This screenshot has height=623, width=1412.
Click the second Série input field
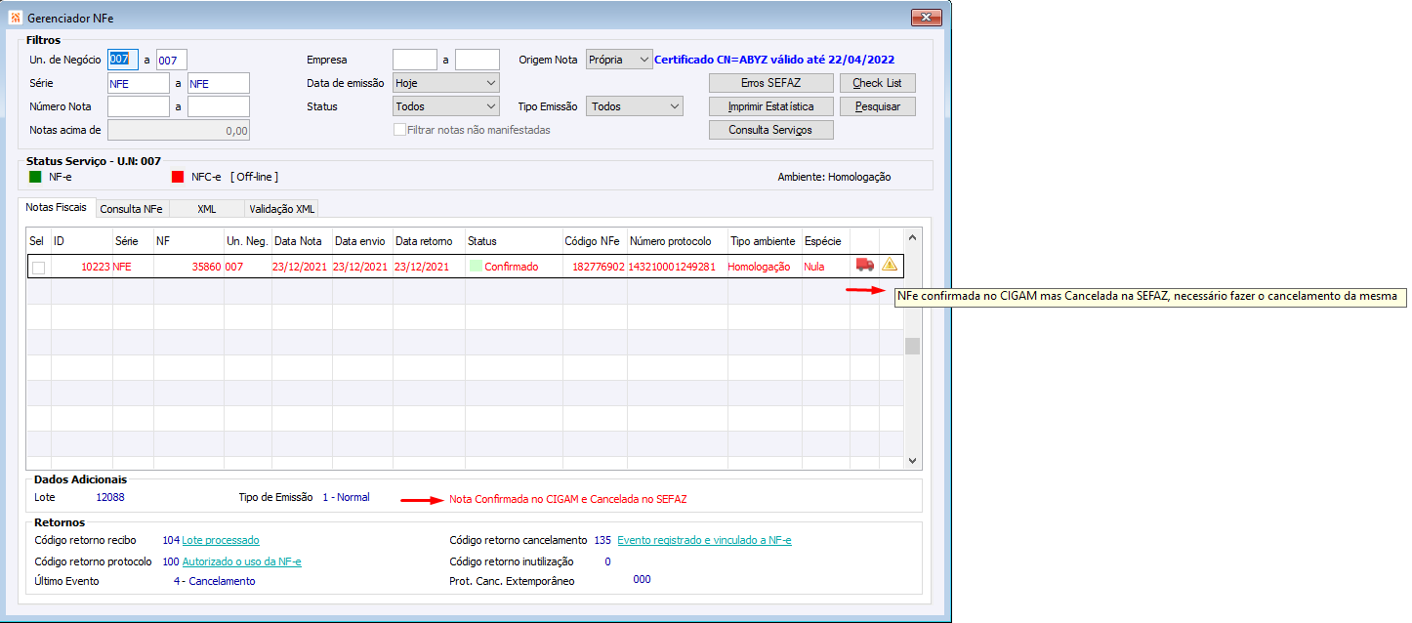[219, 83]
